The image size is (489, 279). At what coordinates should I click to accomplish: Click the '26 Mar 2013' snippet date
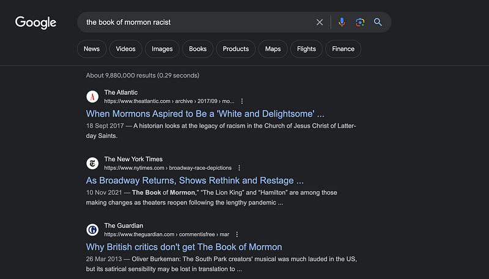104,259
